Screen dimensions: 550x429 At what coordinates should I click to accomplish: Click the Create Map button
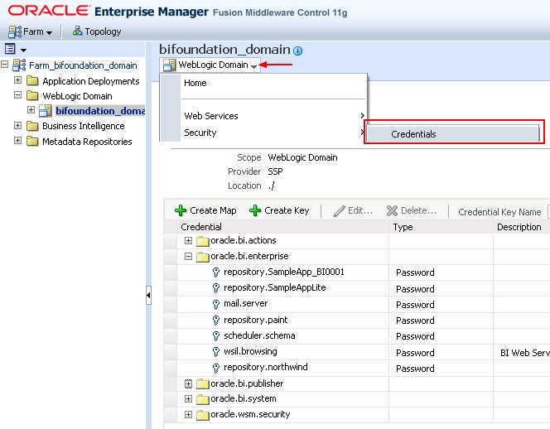coord(205,210)
